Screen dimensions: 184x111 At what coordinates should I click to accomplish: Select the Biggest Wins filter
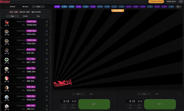coord(25,12)
